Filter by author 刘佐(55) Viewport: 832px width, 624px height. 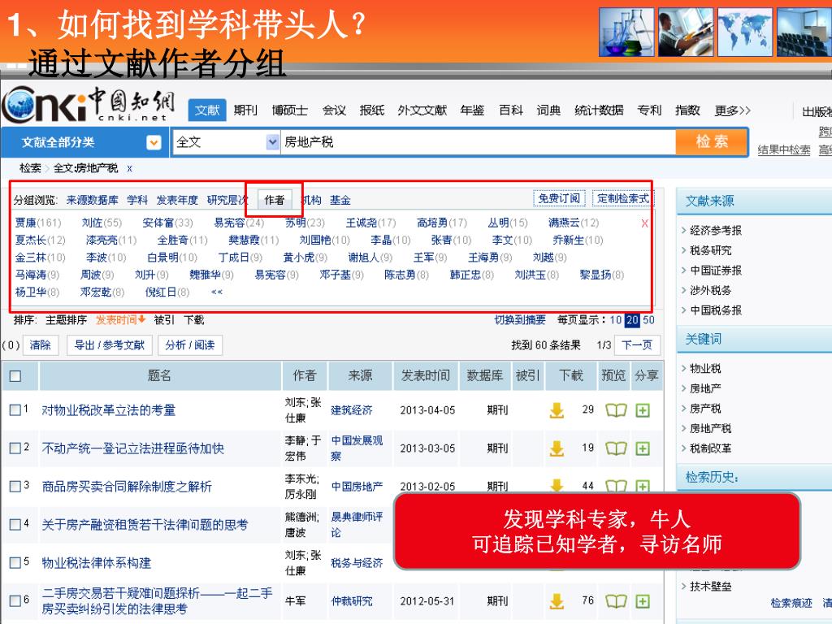pyautogui.click(x=102, y=223)
